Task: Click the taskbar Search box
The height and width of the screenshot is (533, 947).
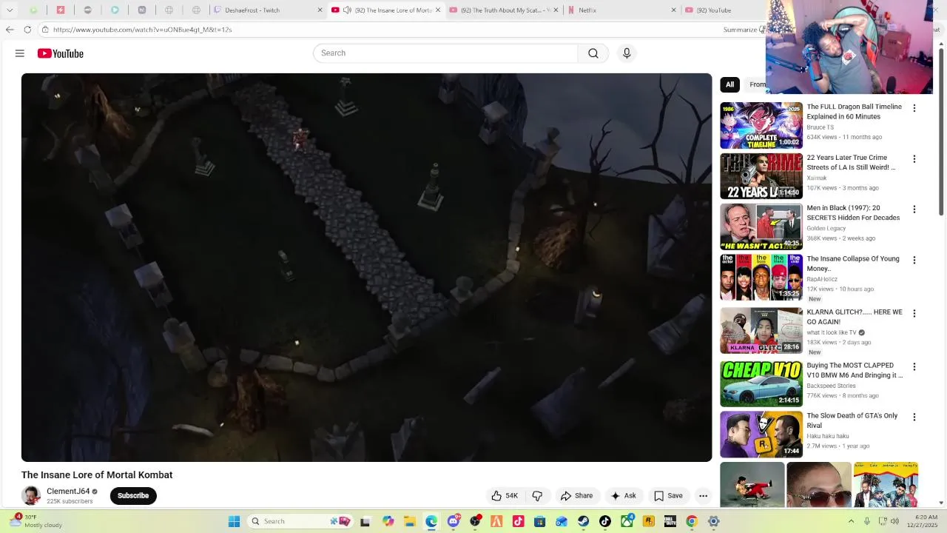Action: (x=300, y=521)
